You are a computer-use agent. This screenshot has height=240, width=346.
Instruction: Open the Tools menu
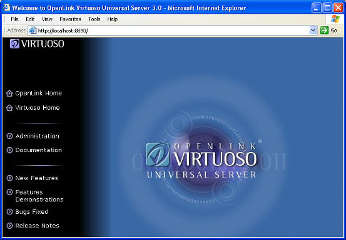point(94,19)
